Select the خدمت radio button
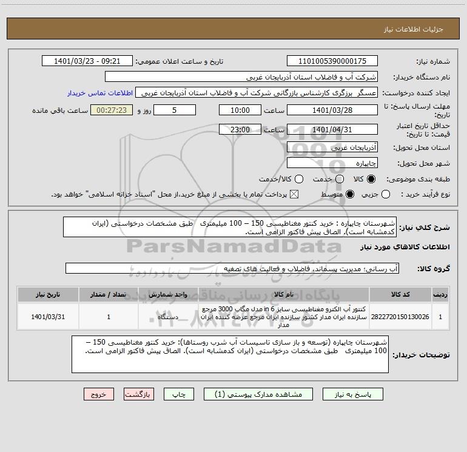 pyautogui.click(x=340, y=179)
